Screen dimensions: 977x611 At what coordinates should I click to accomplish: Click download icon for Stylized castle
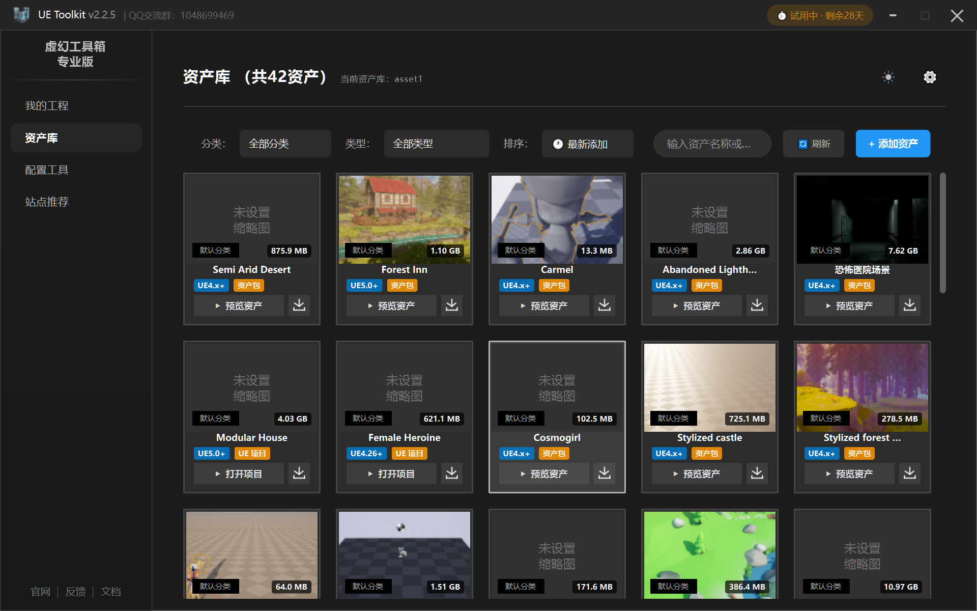pyautogui.click(x=757, y=474)
